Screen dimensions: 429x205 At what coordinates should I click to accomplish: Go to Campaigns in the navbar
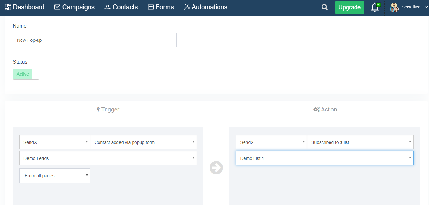[74, 7]
